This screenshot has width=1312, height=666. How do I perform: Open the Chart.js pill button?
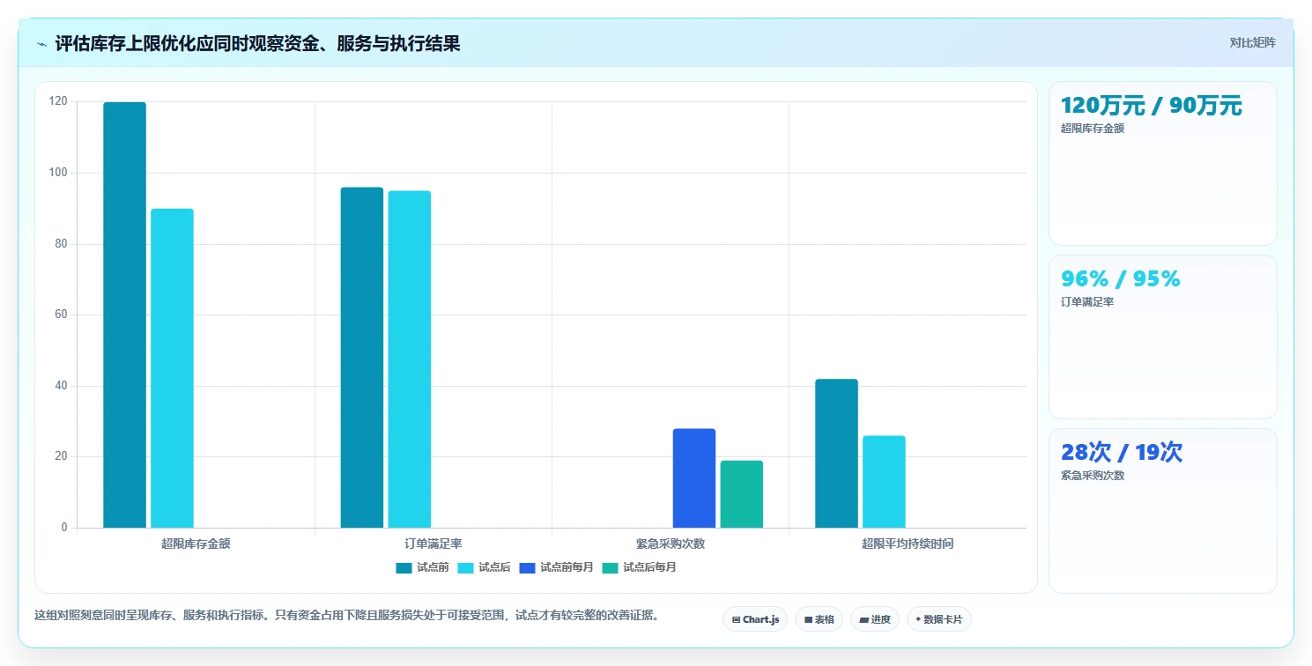click(755, 619)
